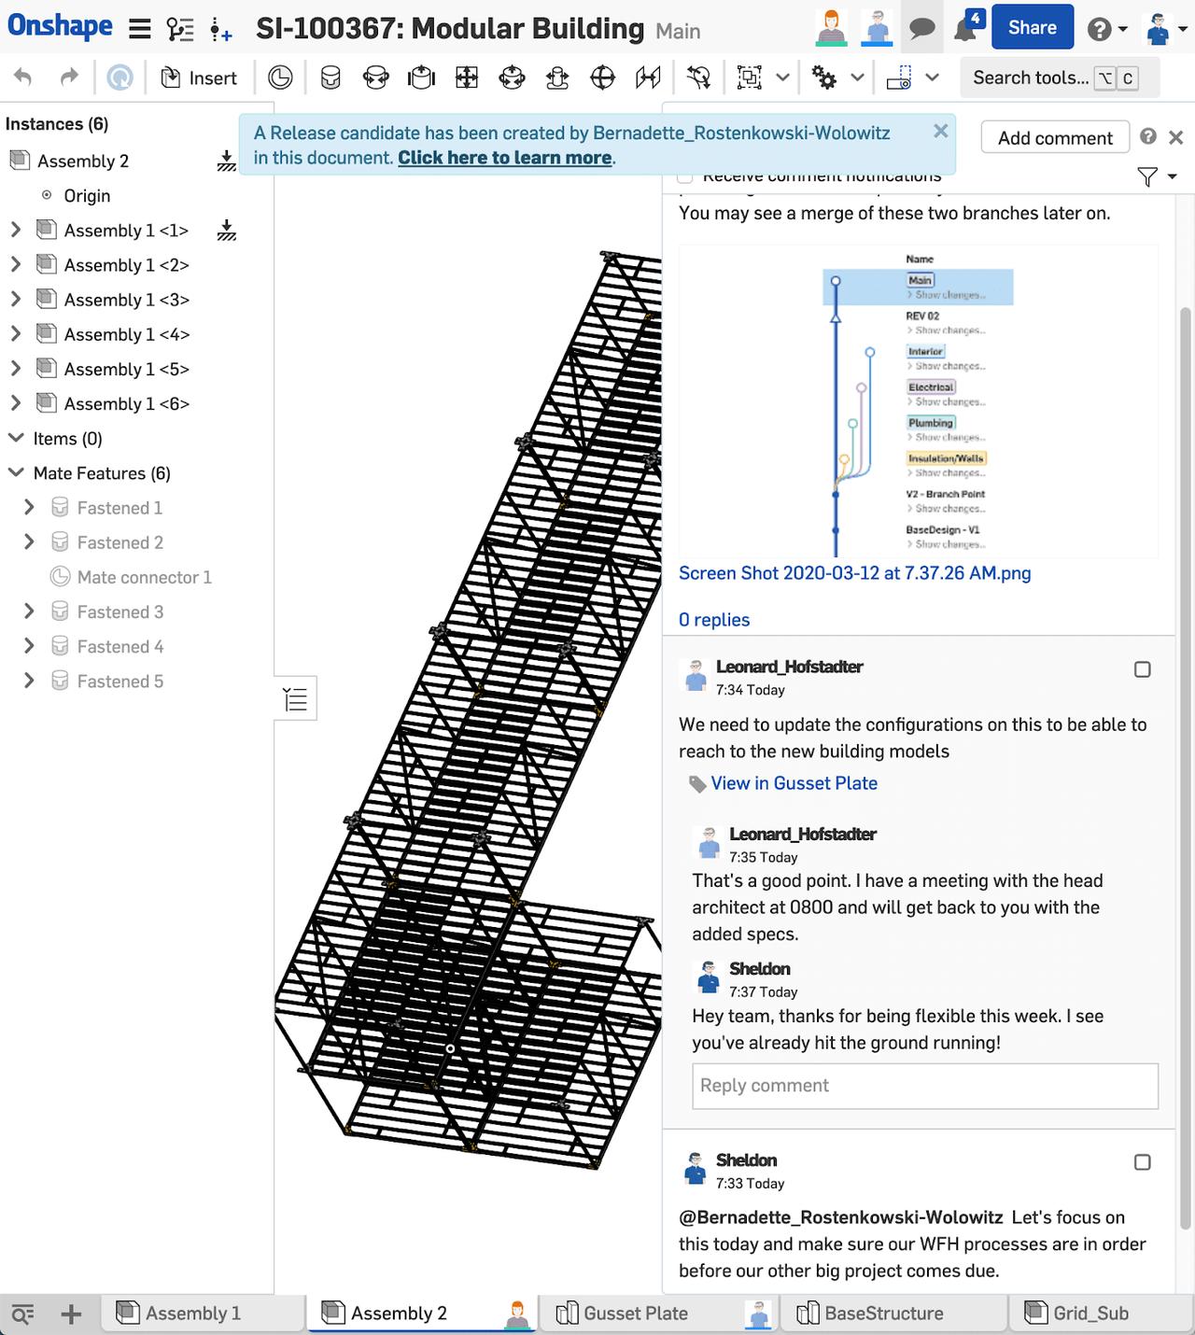The width and height of the screenshot is (1195, 1335).
Task: Click the panel collapse icon near the model view
Action: [295, 698]
